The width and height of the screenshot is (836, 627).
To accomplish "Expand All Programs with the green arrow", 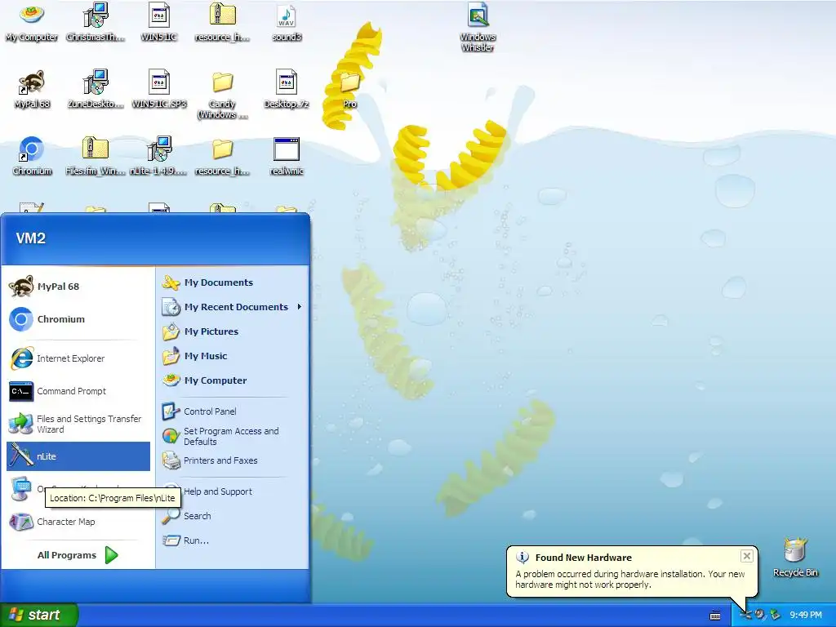I will [111, 555].
